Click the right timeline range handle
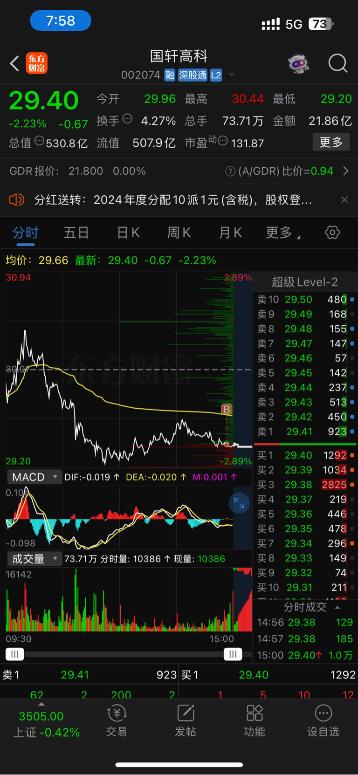The width and height of the screenshot is (358, 775). (x=233, y=654)
